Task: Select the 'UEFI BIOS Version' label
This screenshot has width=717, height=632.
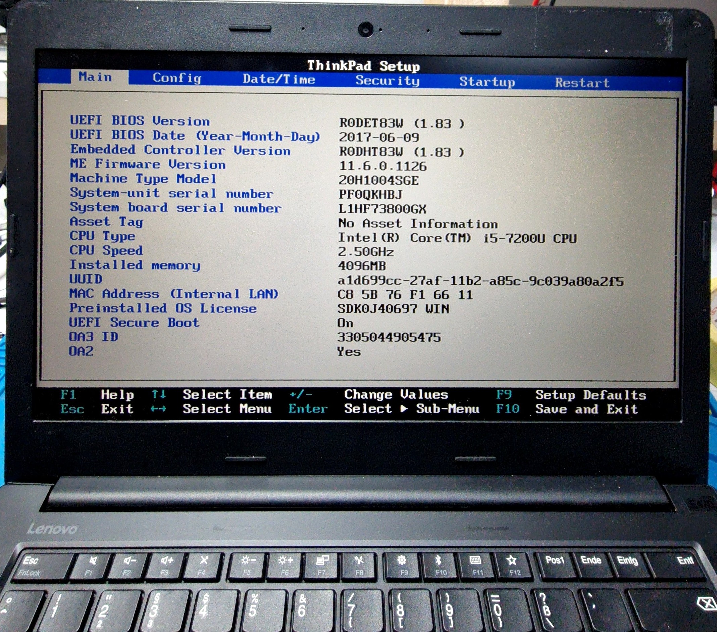Action: pos(140,121)
